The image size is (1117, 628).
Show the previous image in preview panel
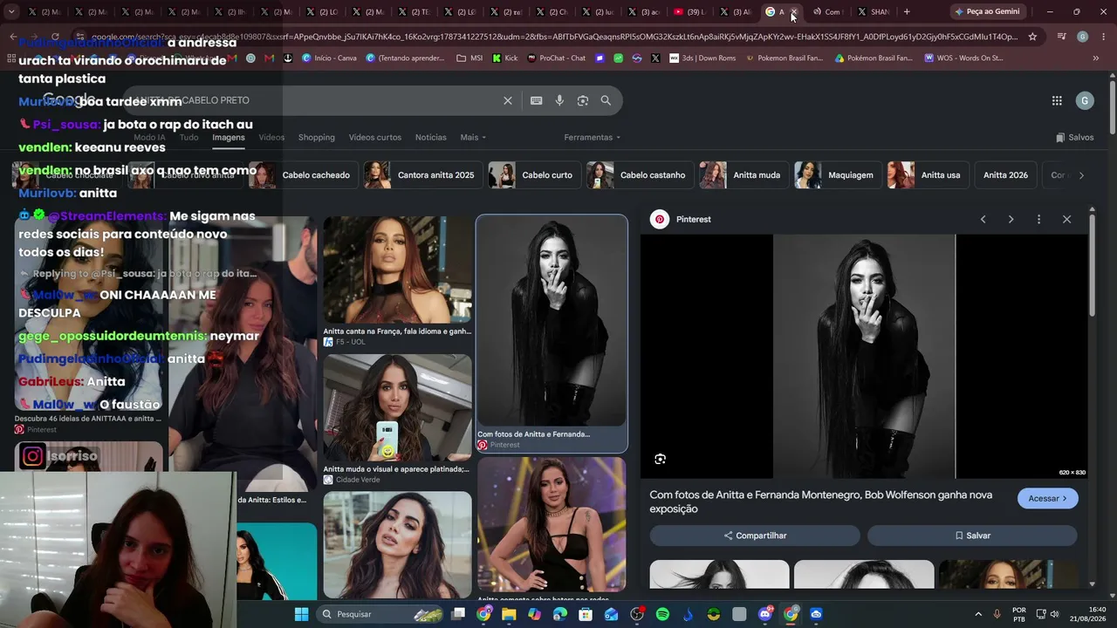point(983,219)
